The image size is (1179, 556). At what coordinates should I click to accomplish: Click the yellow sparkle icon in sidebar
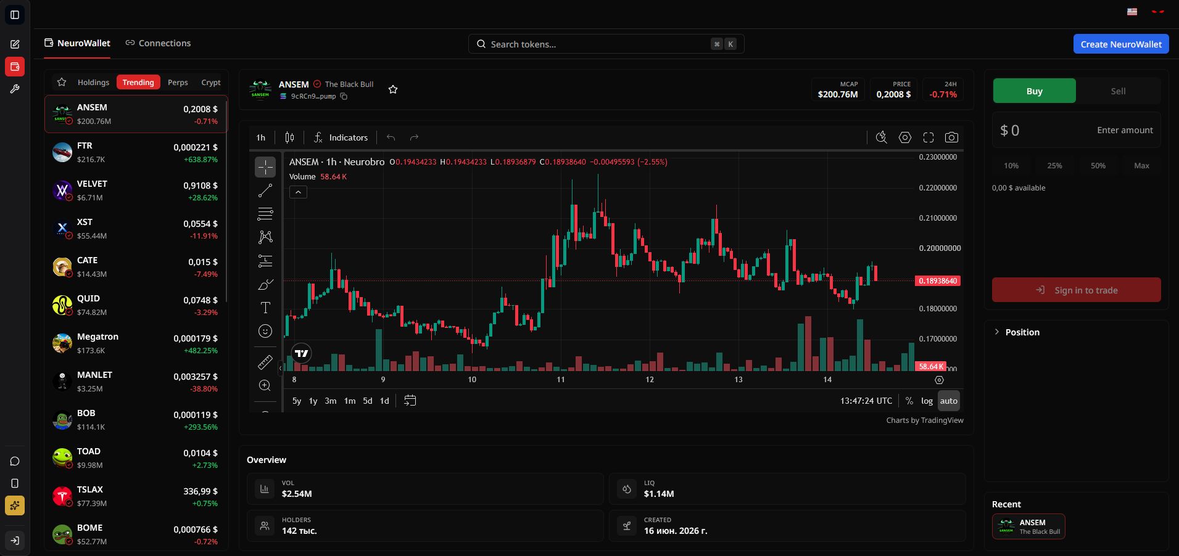(x=15, y=505)
